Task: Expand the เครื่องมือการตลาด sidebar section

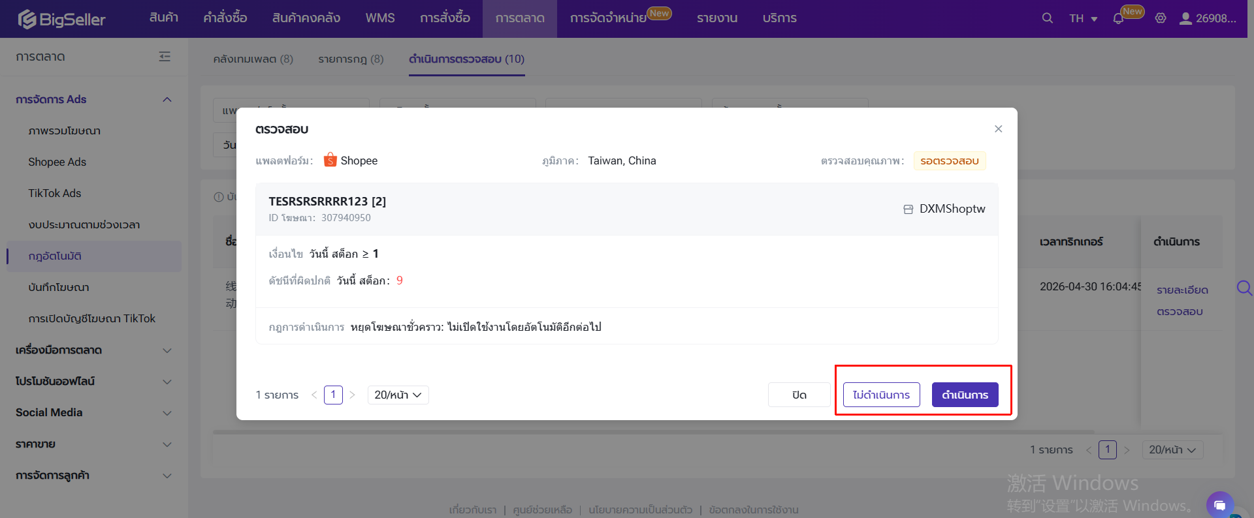Action: pos(167,350)
